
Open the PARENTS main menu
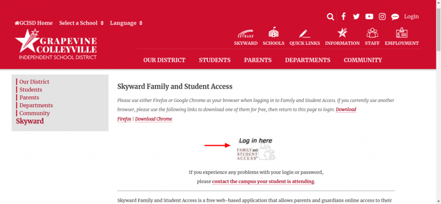pos(258,60)
